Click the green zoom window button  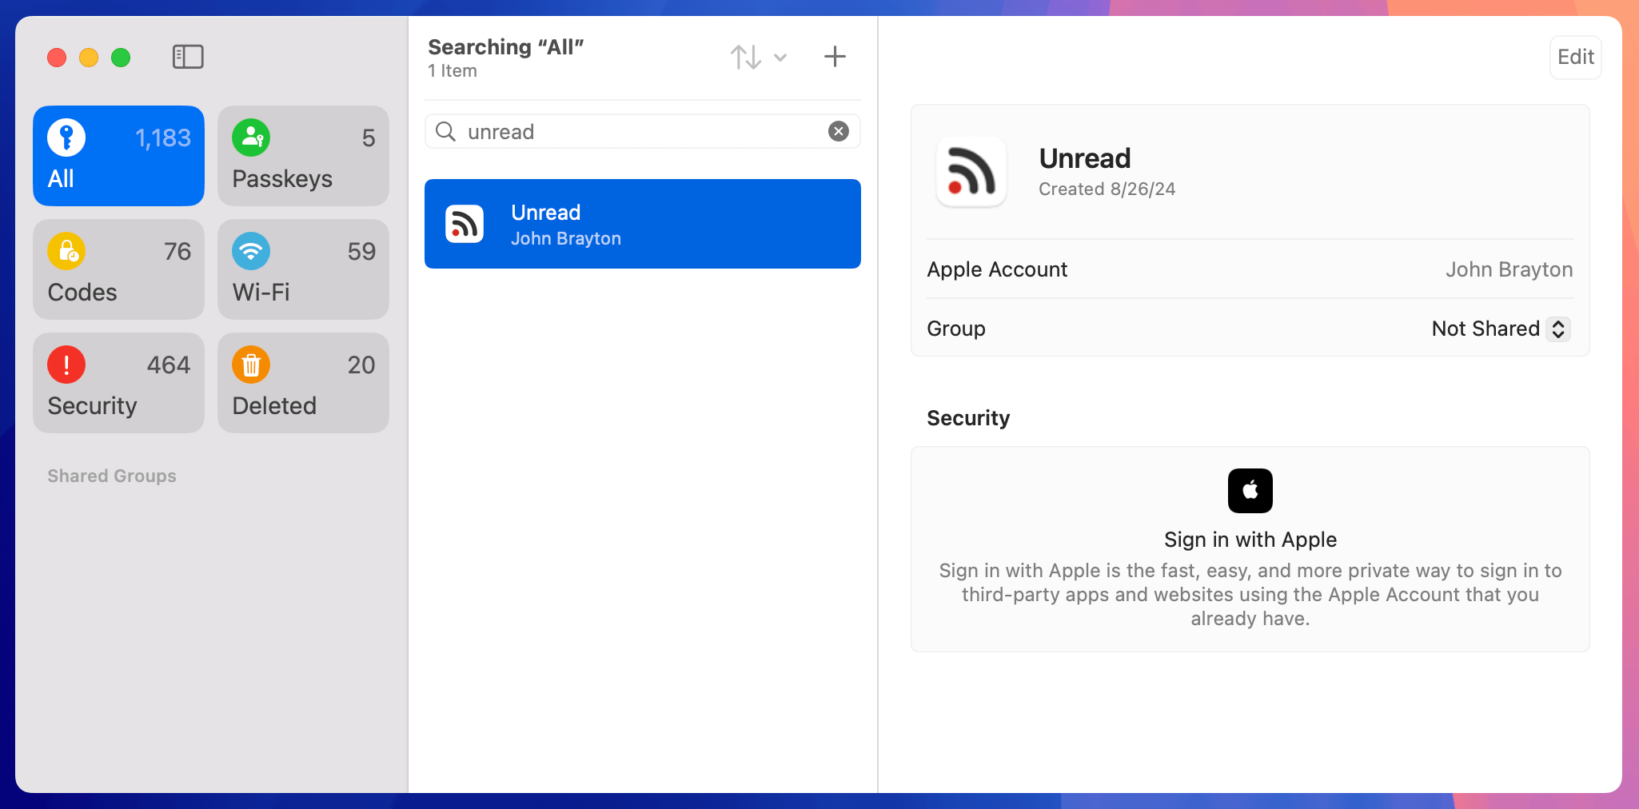point(121,58)
